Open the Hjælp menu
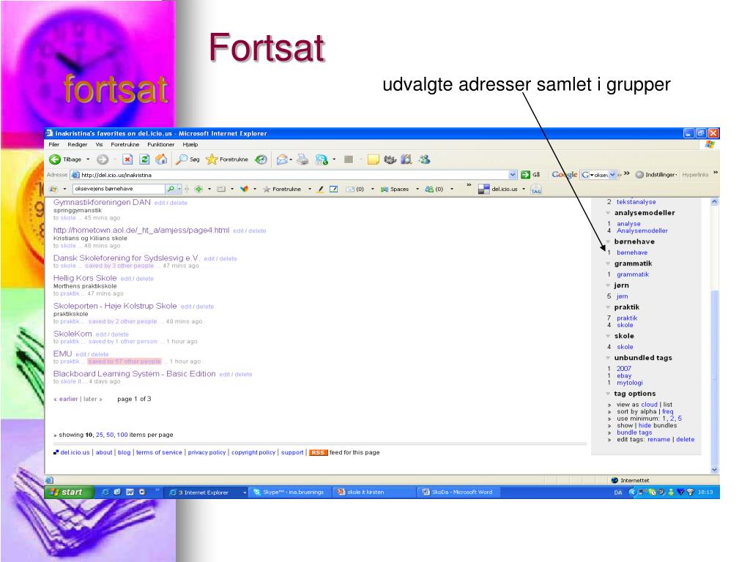The height and width of the screenshot is (562, 750). point(190,144)
